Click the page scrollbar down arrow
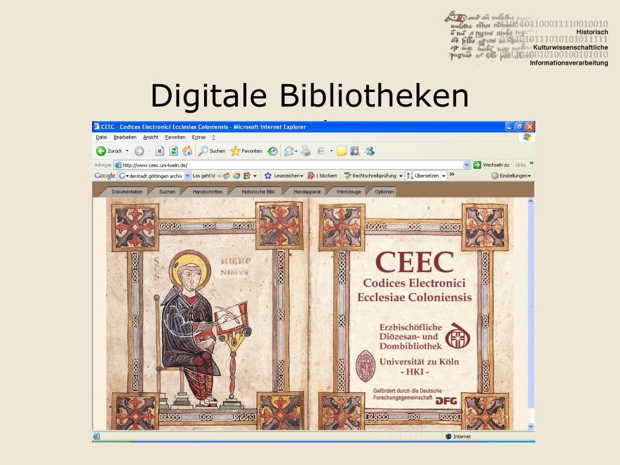Image resolution: width=620 pixels, height=465 pixels. click(x=530, y=426)
